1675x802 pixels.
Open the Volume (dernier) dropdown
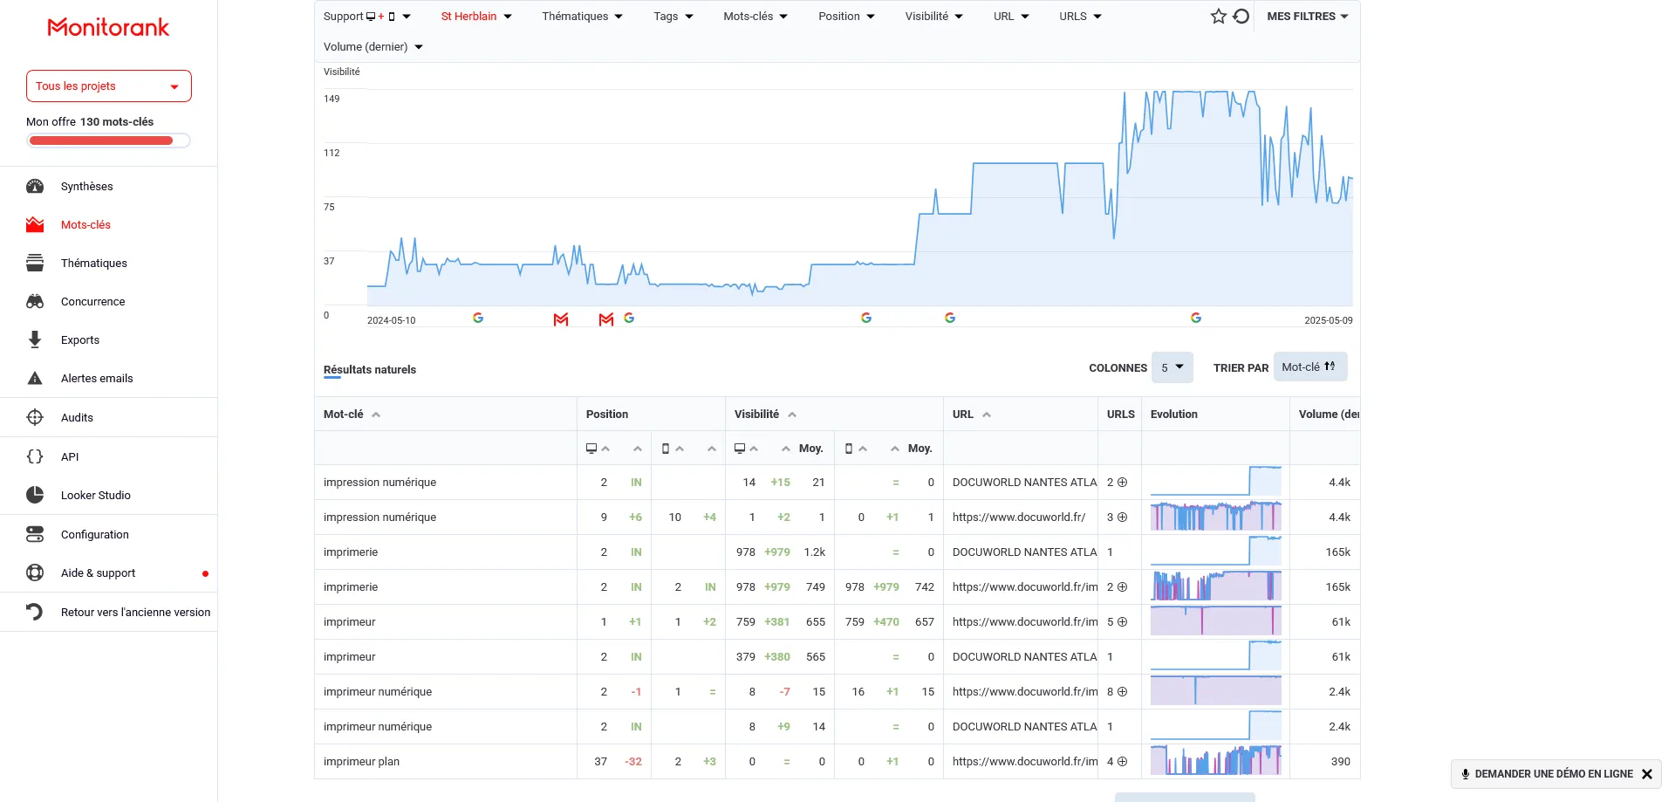[373, 46]
